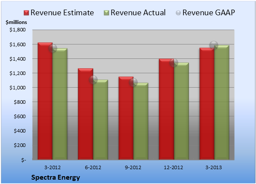Click the $1,600 axis value

(17, 44)
